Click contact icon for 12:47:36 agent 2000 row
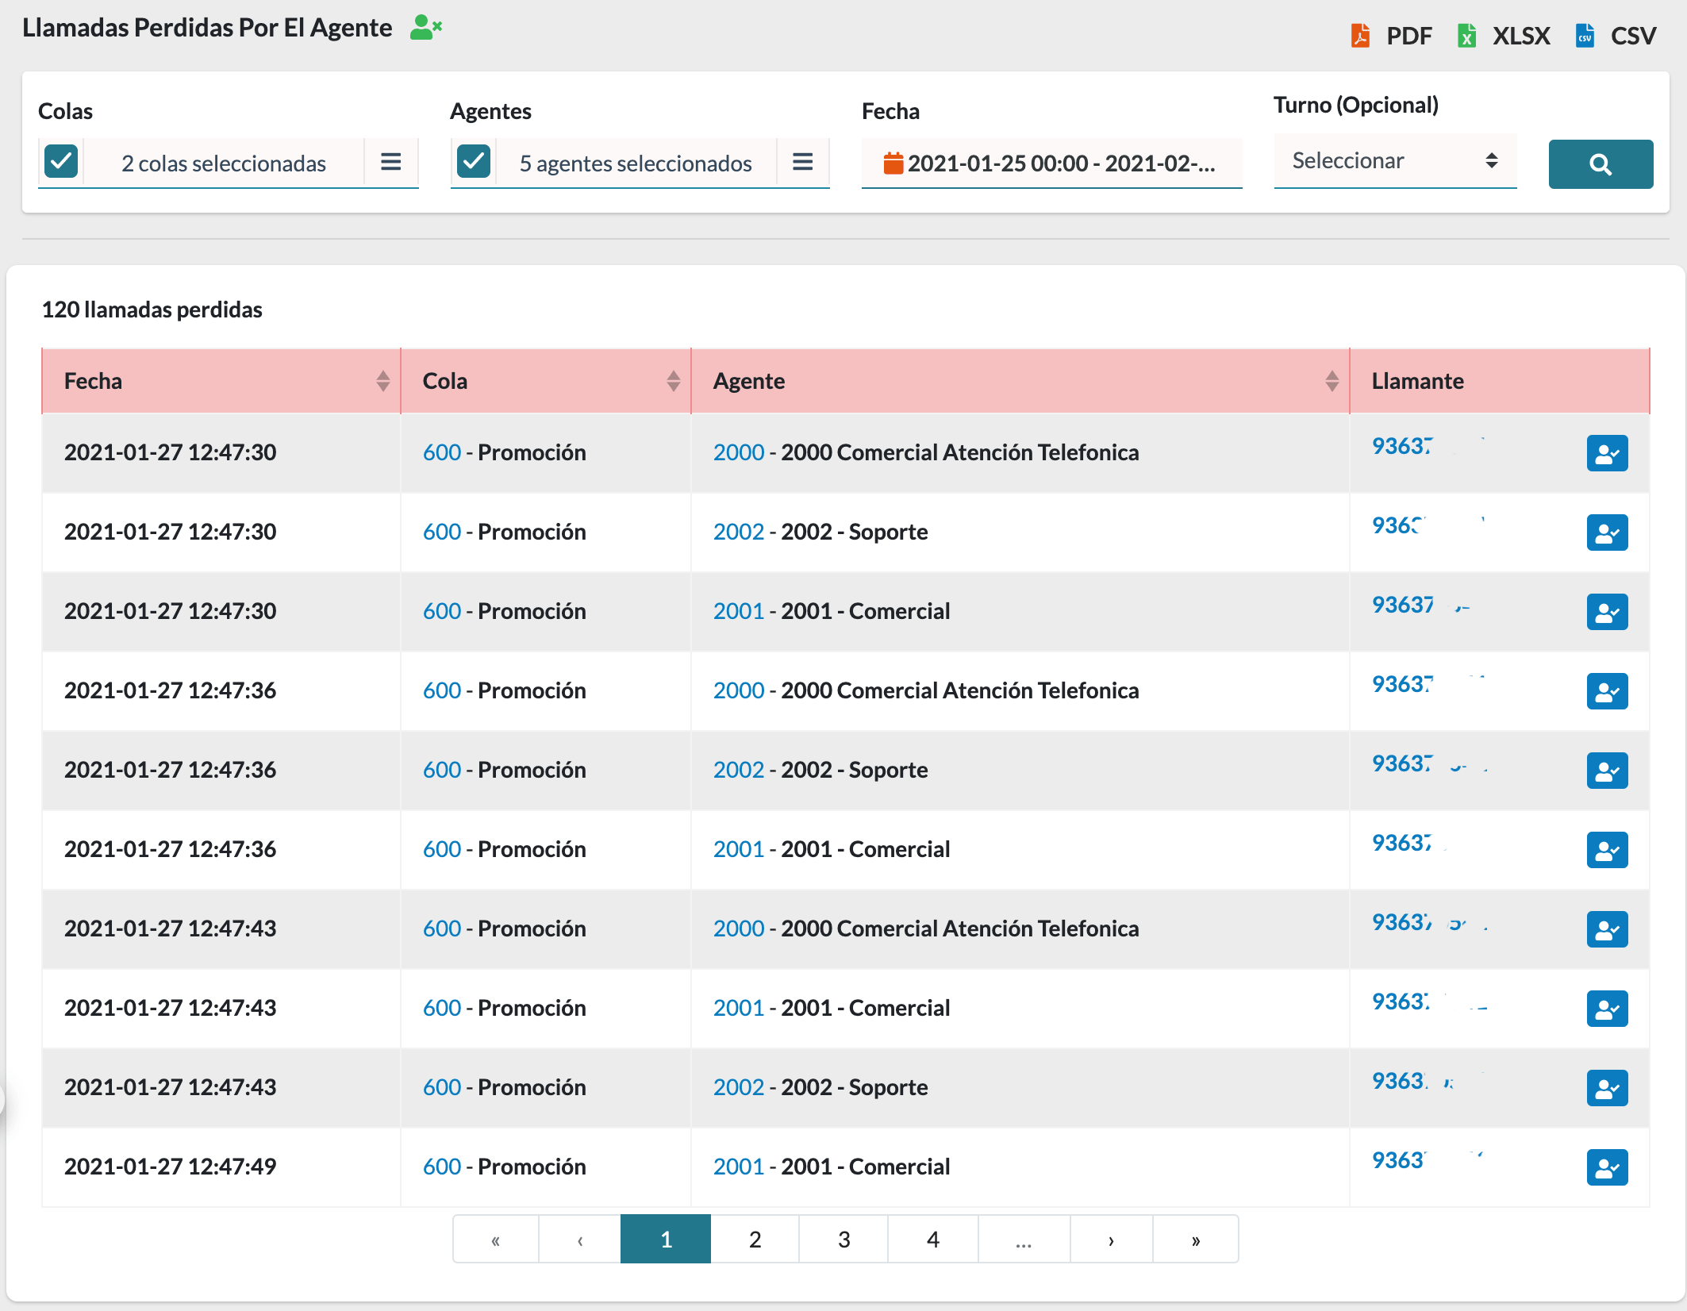This screenshot has height=1311, width=1687. coord(1607,691)
